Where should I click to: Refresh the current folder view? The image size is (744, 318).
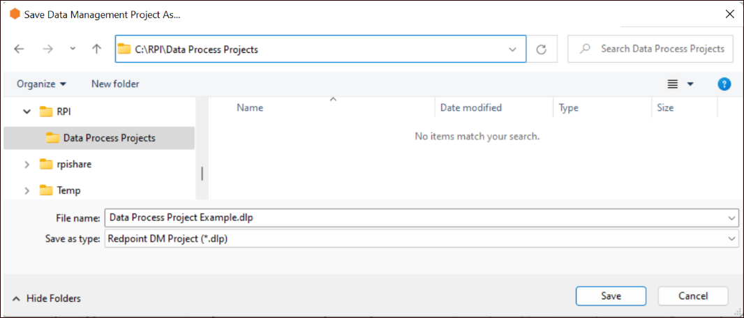(540, 50)
